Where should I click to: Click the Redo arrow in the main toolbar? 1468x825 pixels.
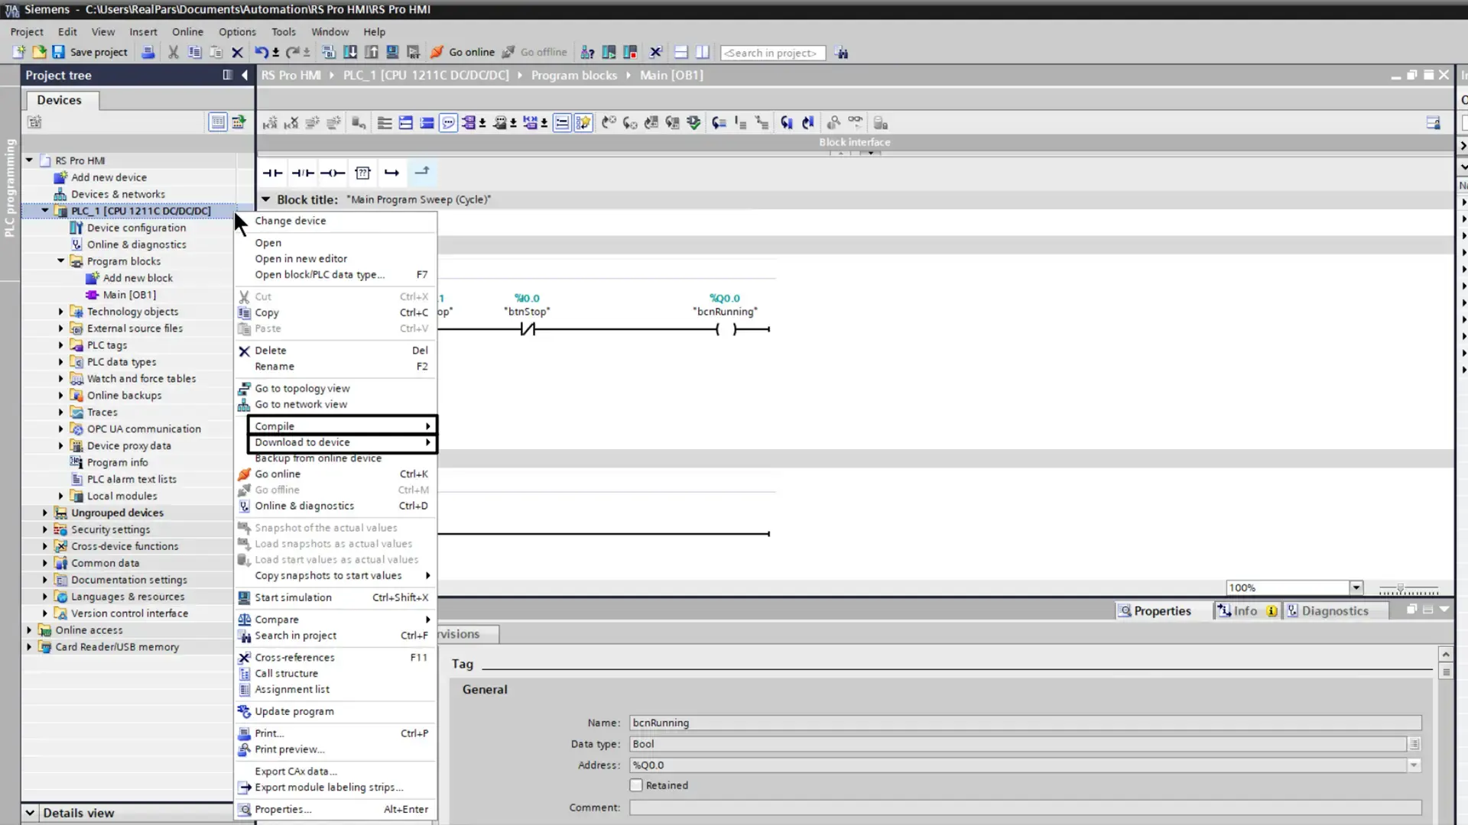[x=292, y=52]
